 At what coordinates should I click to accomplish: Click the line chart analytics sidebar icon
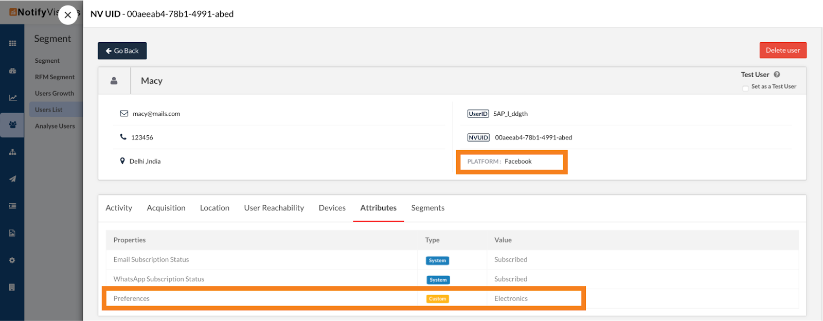tap(12, 98)
